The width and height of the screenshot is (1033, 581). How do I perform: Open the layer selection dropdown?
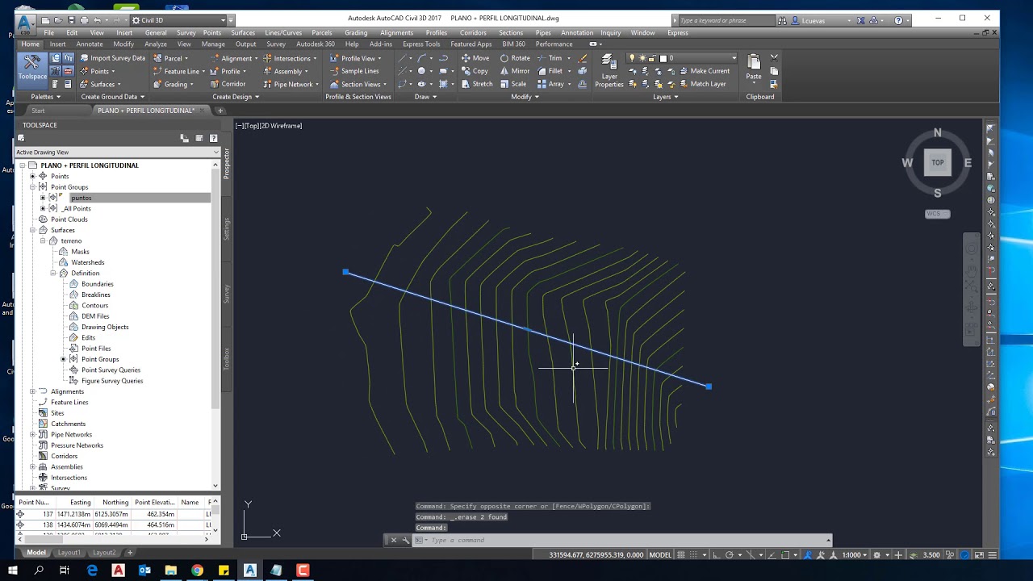tap(733, 57)
